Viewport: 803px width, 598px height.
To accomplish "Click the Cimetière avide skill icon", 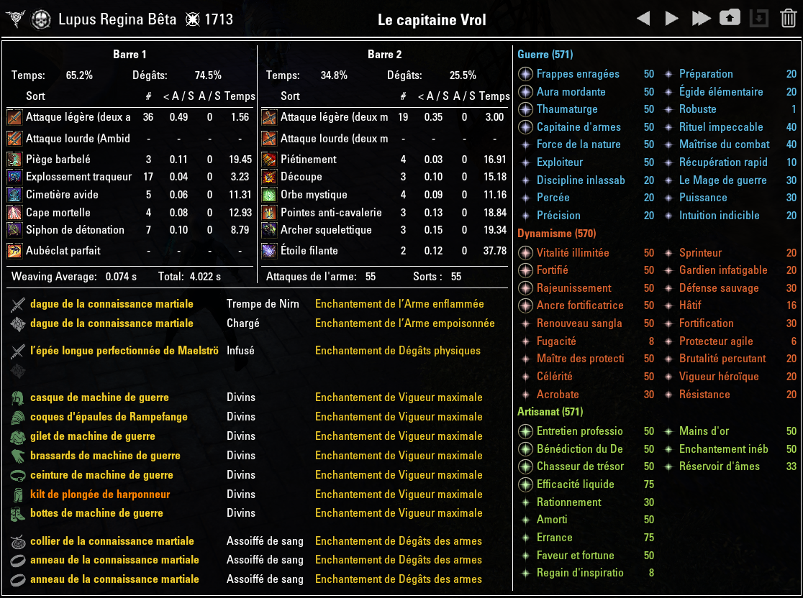I will (14, 195).
